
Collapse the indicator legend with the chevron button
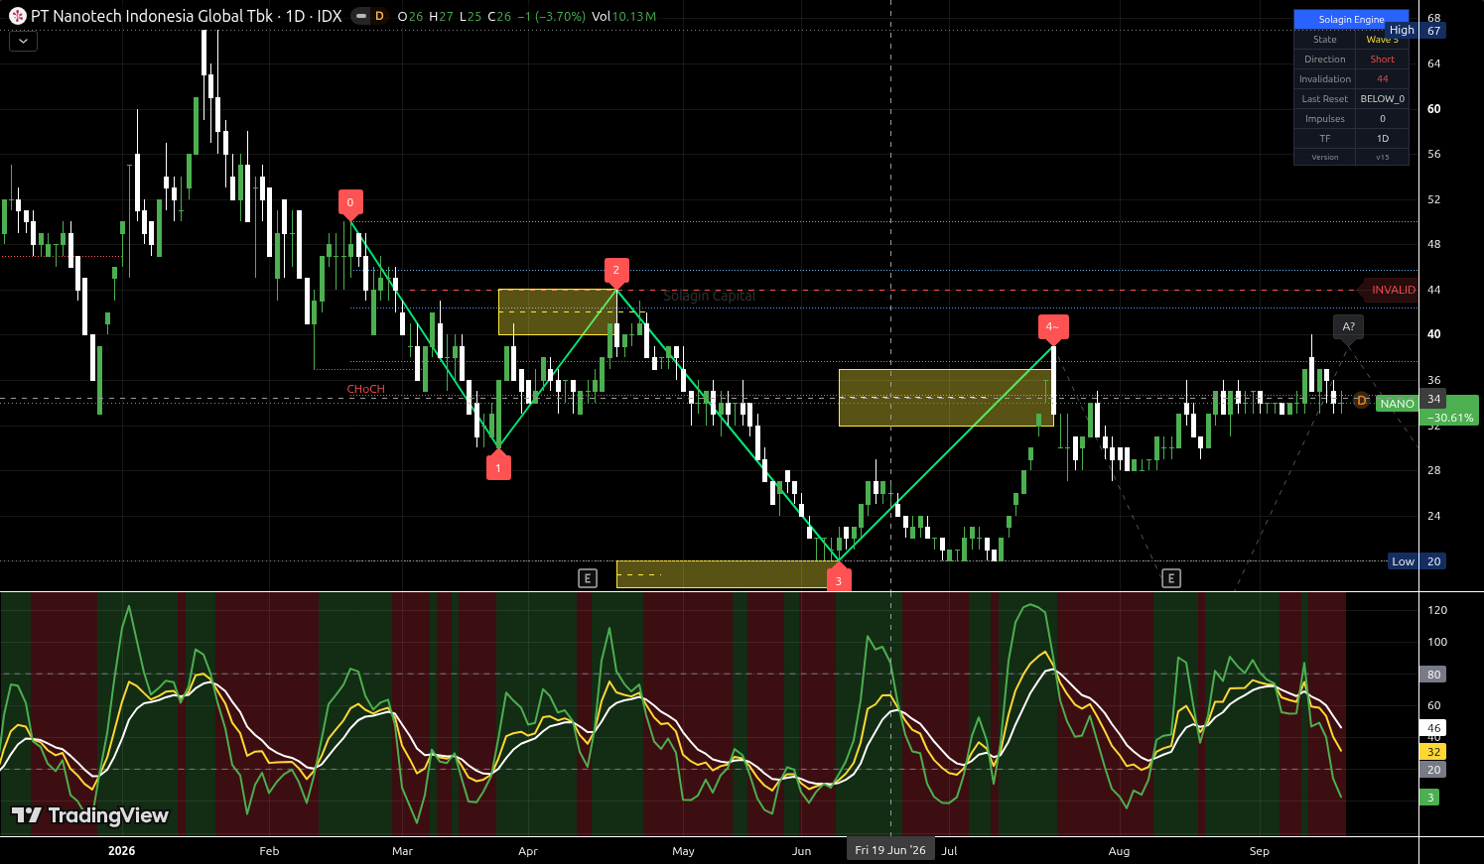tap(23, 41)
